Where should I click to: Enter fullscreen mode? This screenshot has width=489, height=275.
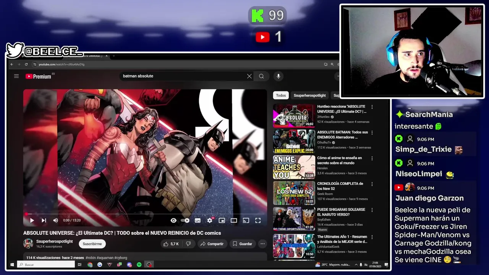click(258, 220)
